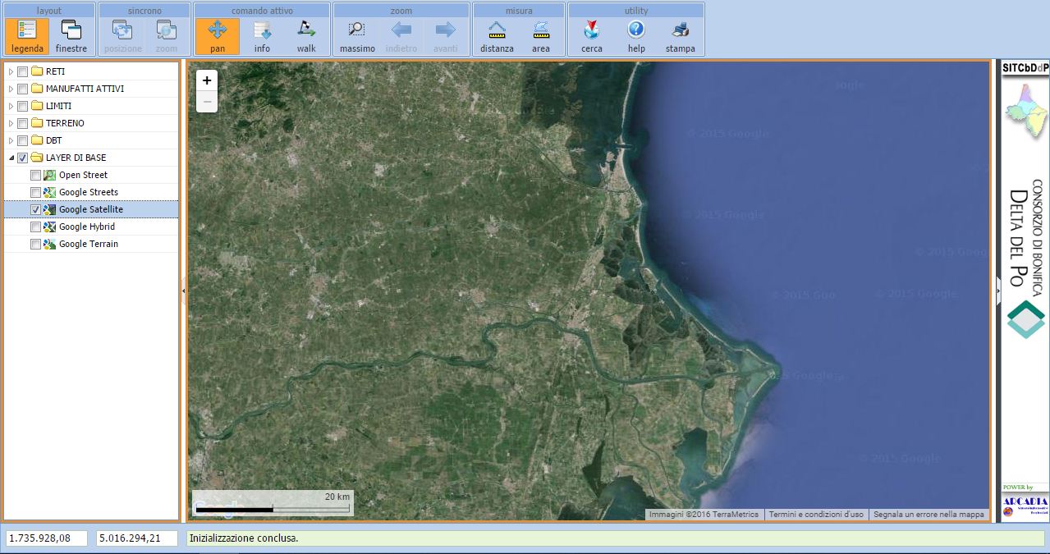The width and height of the screenshot is (1050, 554).
Task: Expand the RETI tree node
Action: (11, 71)
